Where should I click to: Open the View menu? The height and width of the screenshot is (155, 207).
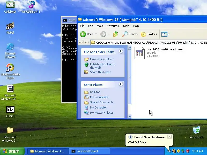coord(100,26)
